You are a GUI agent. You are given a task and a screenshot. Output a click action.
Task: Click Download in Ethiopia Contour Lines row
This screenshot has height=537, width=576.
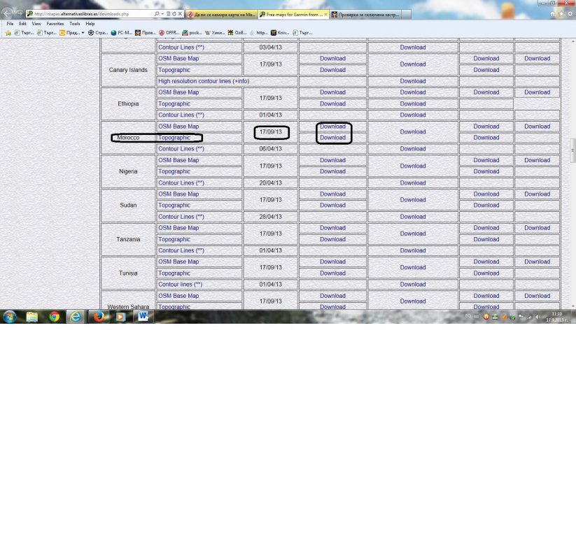pyautogui.click(x=413, y=115)
